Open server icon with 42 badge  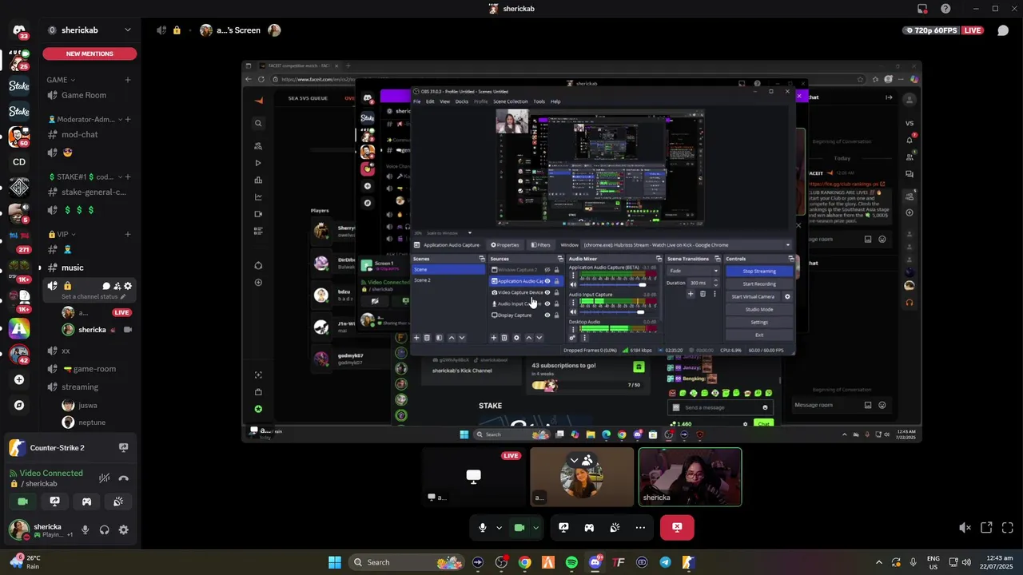pos(19,353)
